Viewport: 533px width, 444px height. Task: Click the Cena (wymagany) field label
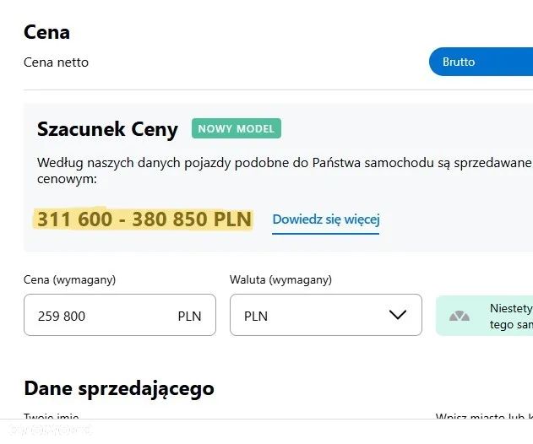[69, 279]
